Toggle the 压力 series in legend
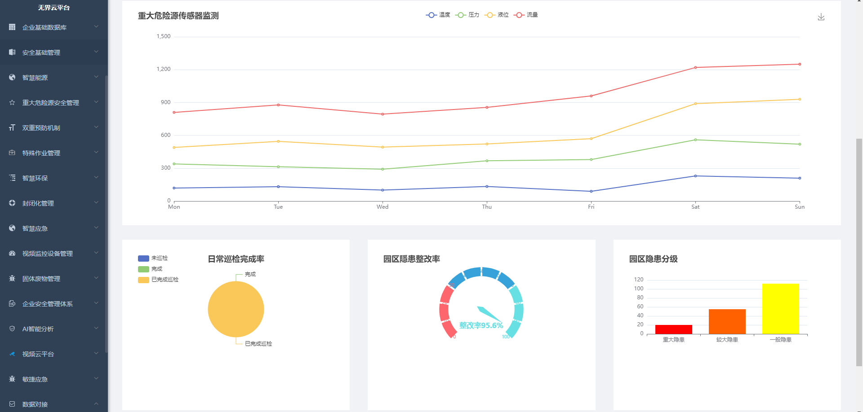Screen dimensions: 863x412 pyautogui.click(x=467, y=15)
